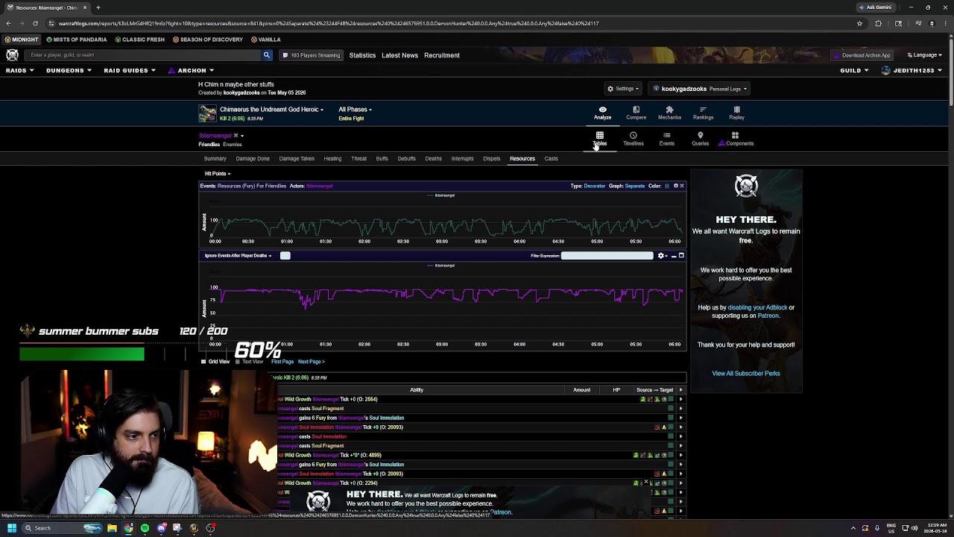
Task: Open the Analyze view
Action: coord(602,113)
